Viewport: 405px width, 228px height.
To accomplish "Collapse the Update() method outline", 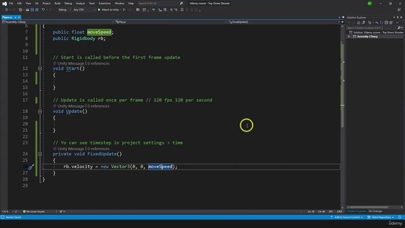I will (40, 111).
